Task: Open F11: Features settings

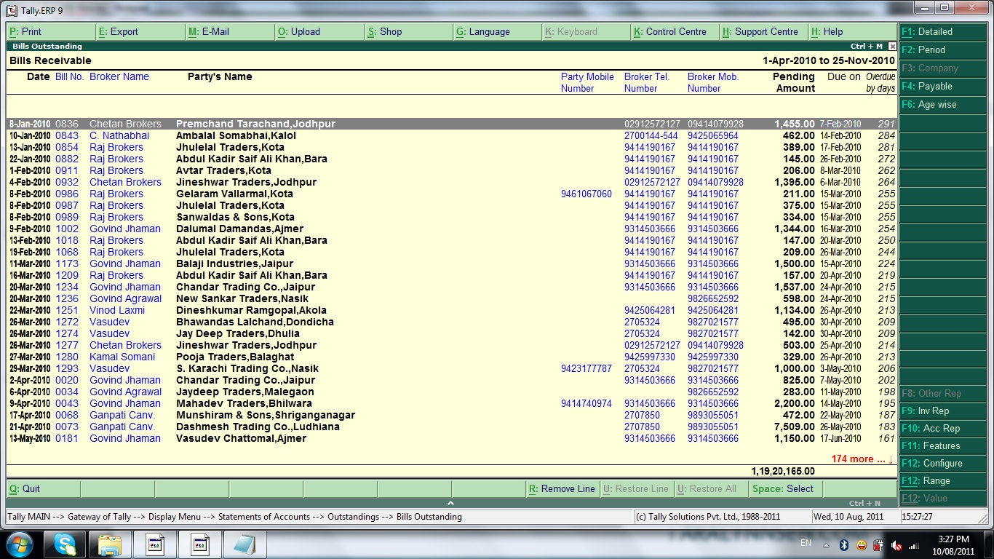Action: pos(943,446)
